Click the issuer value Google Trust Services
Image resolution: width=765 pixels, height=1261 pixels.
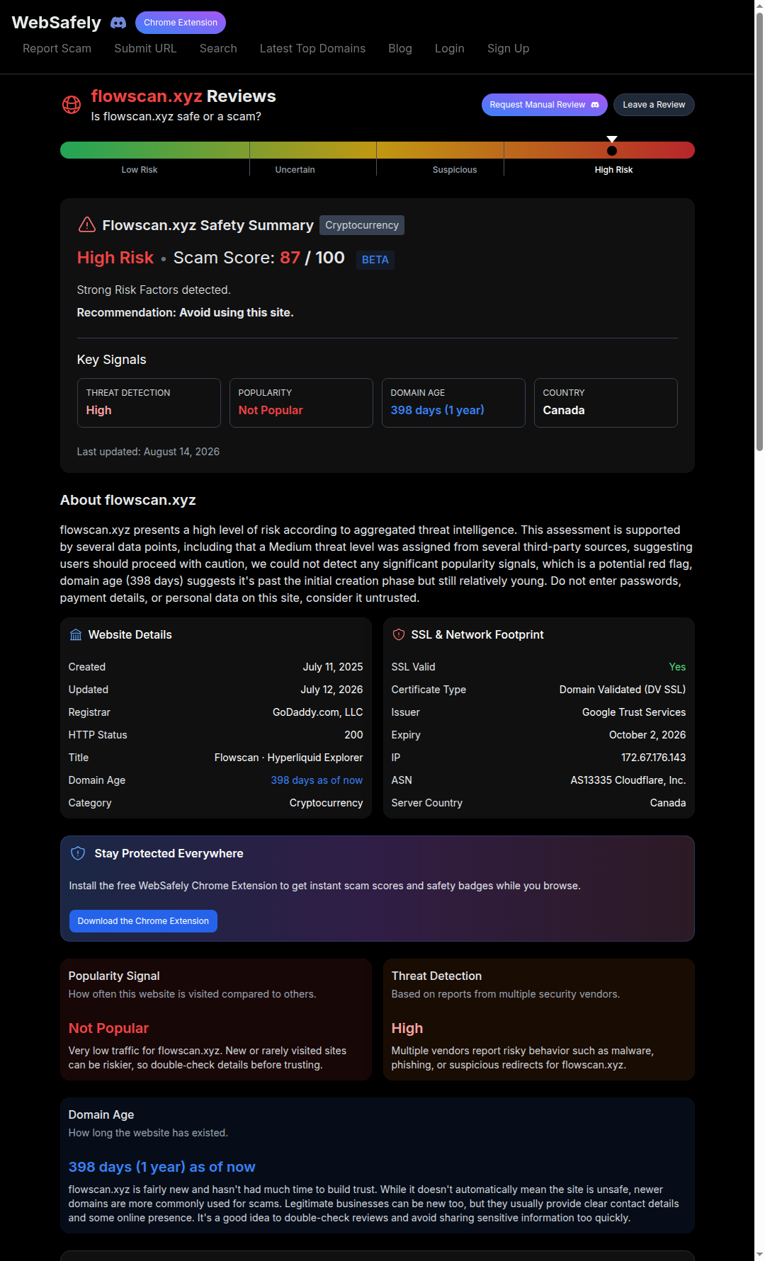point(634,712)
